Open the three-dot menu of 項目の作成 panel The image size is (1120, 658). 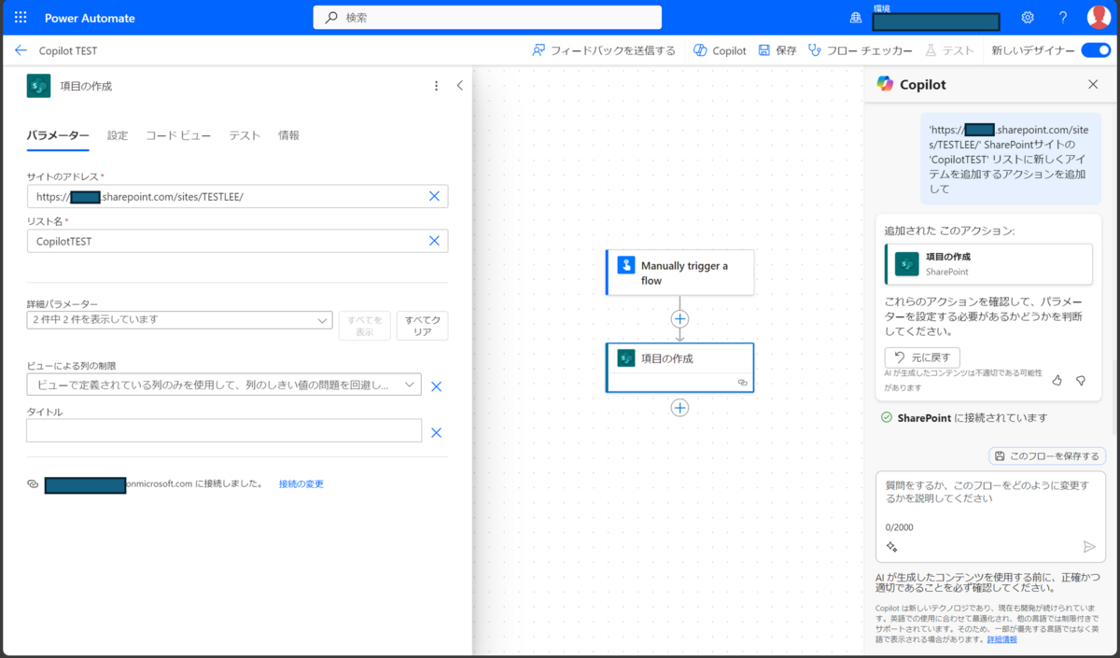pyautogui.click(x=436, y=86)
